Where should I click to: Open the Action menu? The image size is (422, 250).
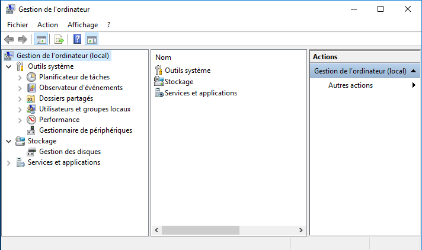pos(47,25)
